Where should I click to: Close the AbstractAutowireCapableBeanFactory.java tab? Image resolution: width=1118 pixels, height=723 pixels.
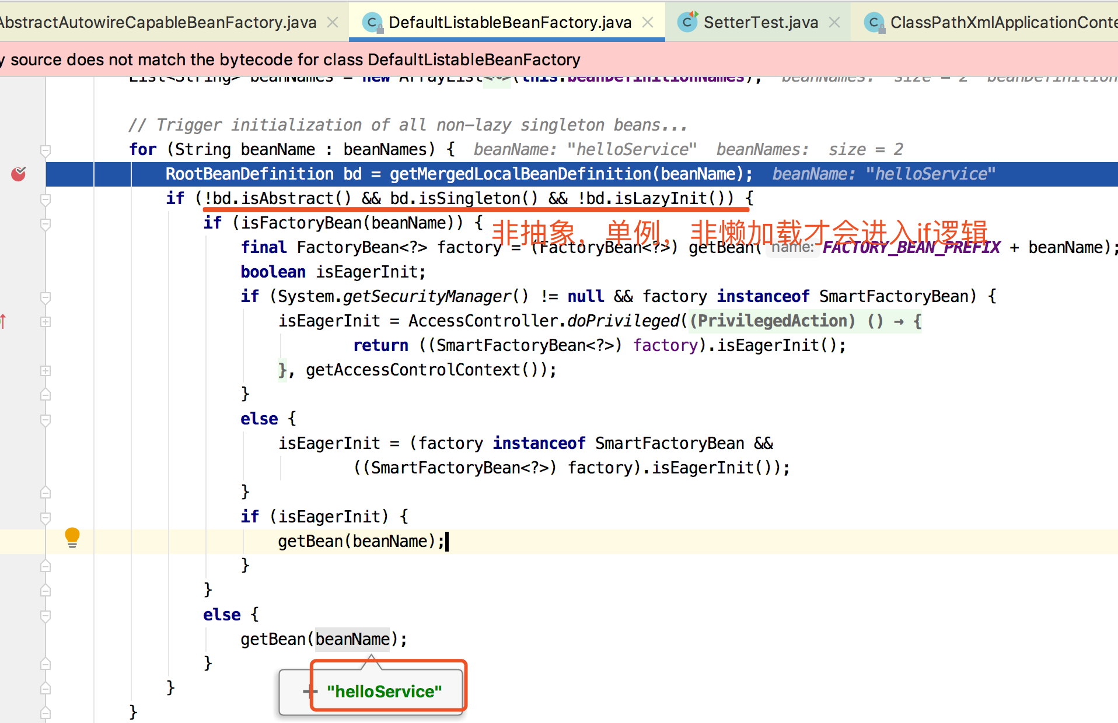pyautogui.click(x=333, y=22)
